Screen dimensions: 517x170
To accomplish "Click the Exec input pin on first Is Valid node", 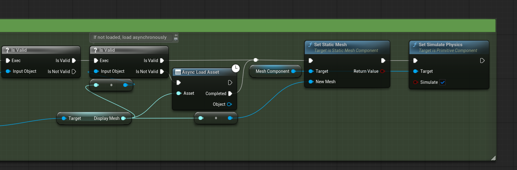I will coord(8,61).
